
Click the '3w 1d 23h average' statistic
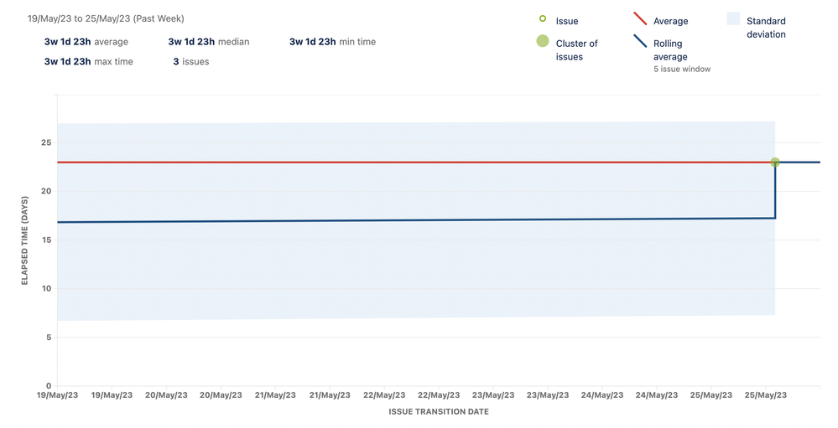[x=86, y=42]
